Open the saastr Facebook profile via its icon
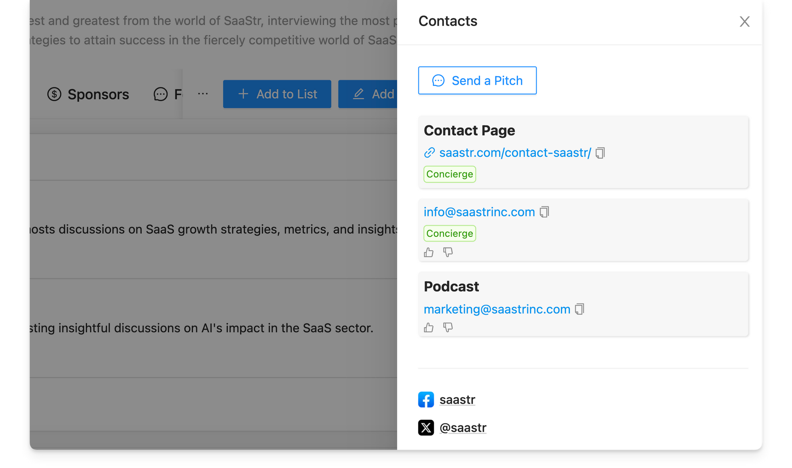This screenshot has height=468, width=792. coord(426,400)
